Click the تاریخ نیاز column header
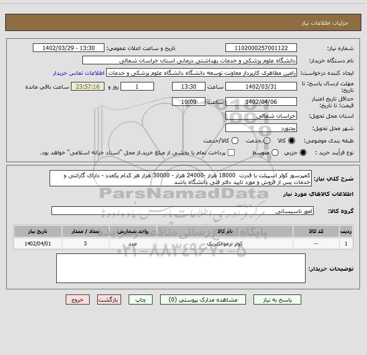 click(38, 232)
